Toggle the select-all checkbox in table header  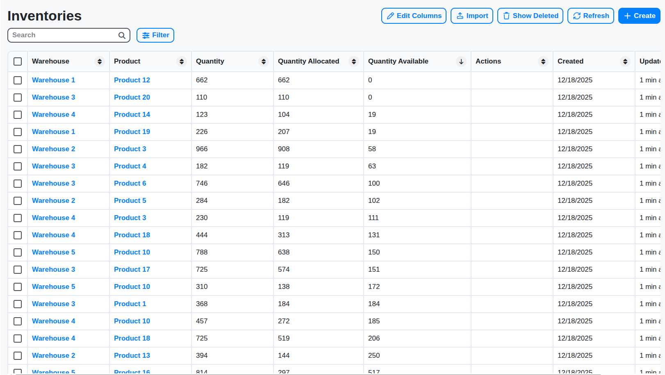18,61
